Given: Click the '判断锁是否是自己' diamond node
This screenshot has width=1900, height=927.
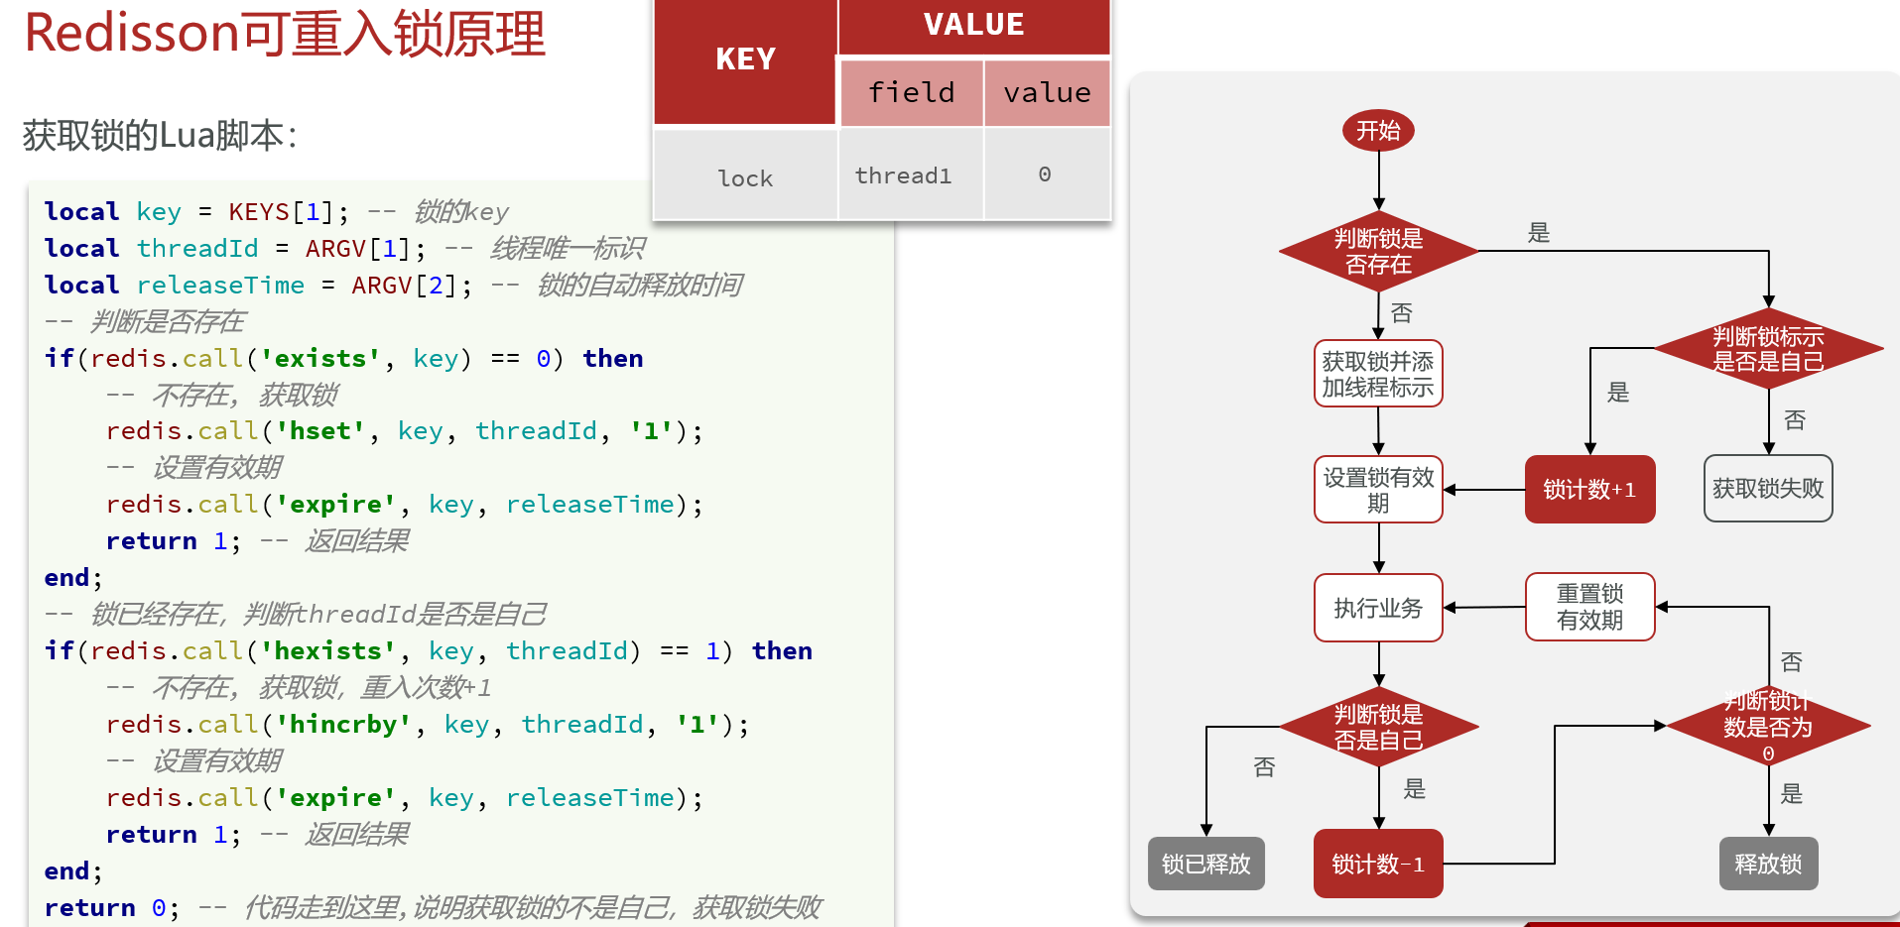Looking at the screenshot, I should pos(1378,728).
